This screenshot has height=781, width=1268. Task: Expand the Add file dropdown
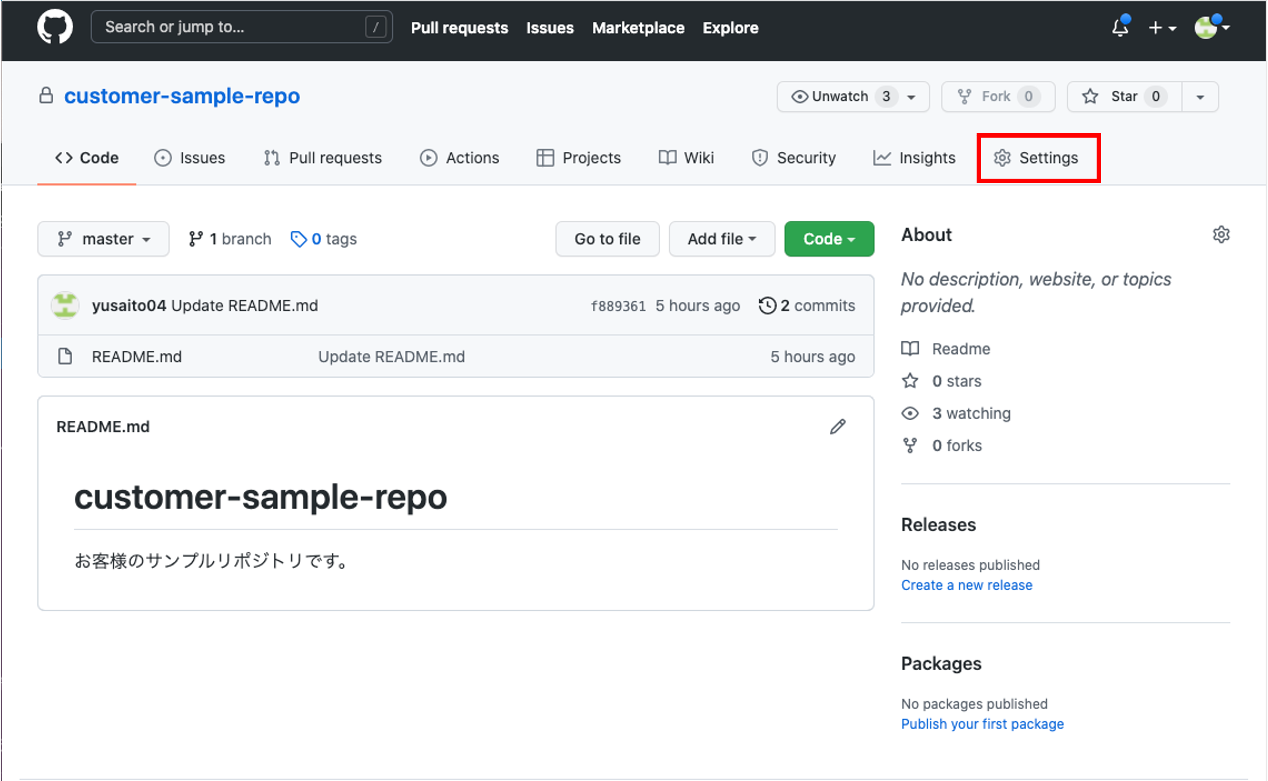(x=722, y=239)
